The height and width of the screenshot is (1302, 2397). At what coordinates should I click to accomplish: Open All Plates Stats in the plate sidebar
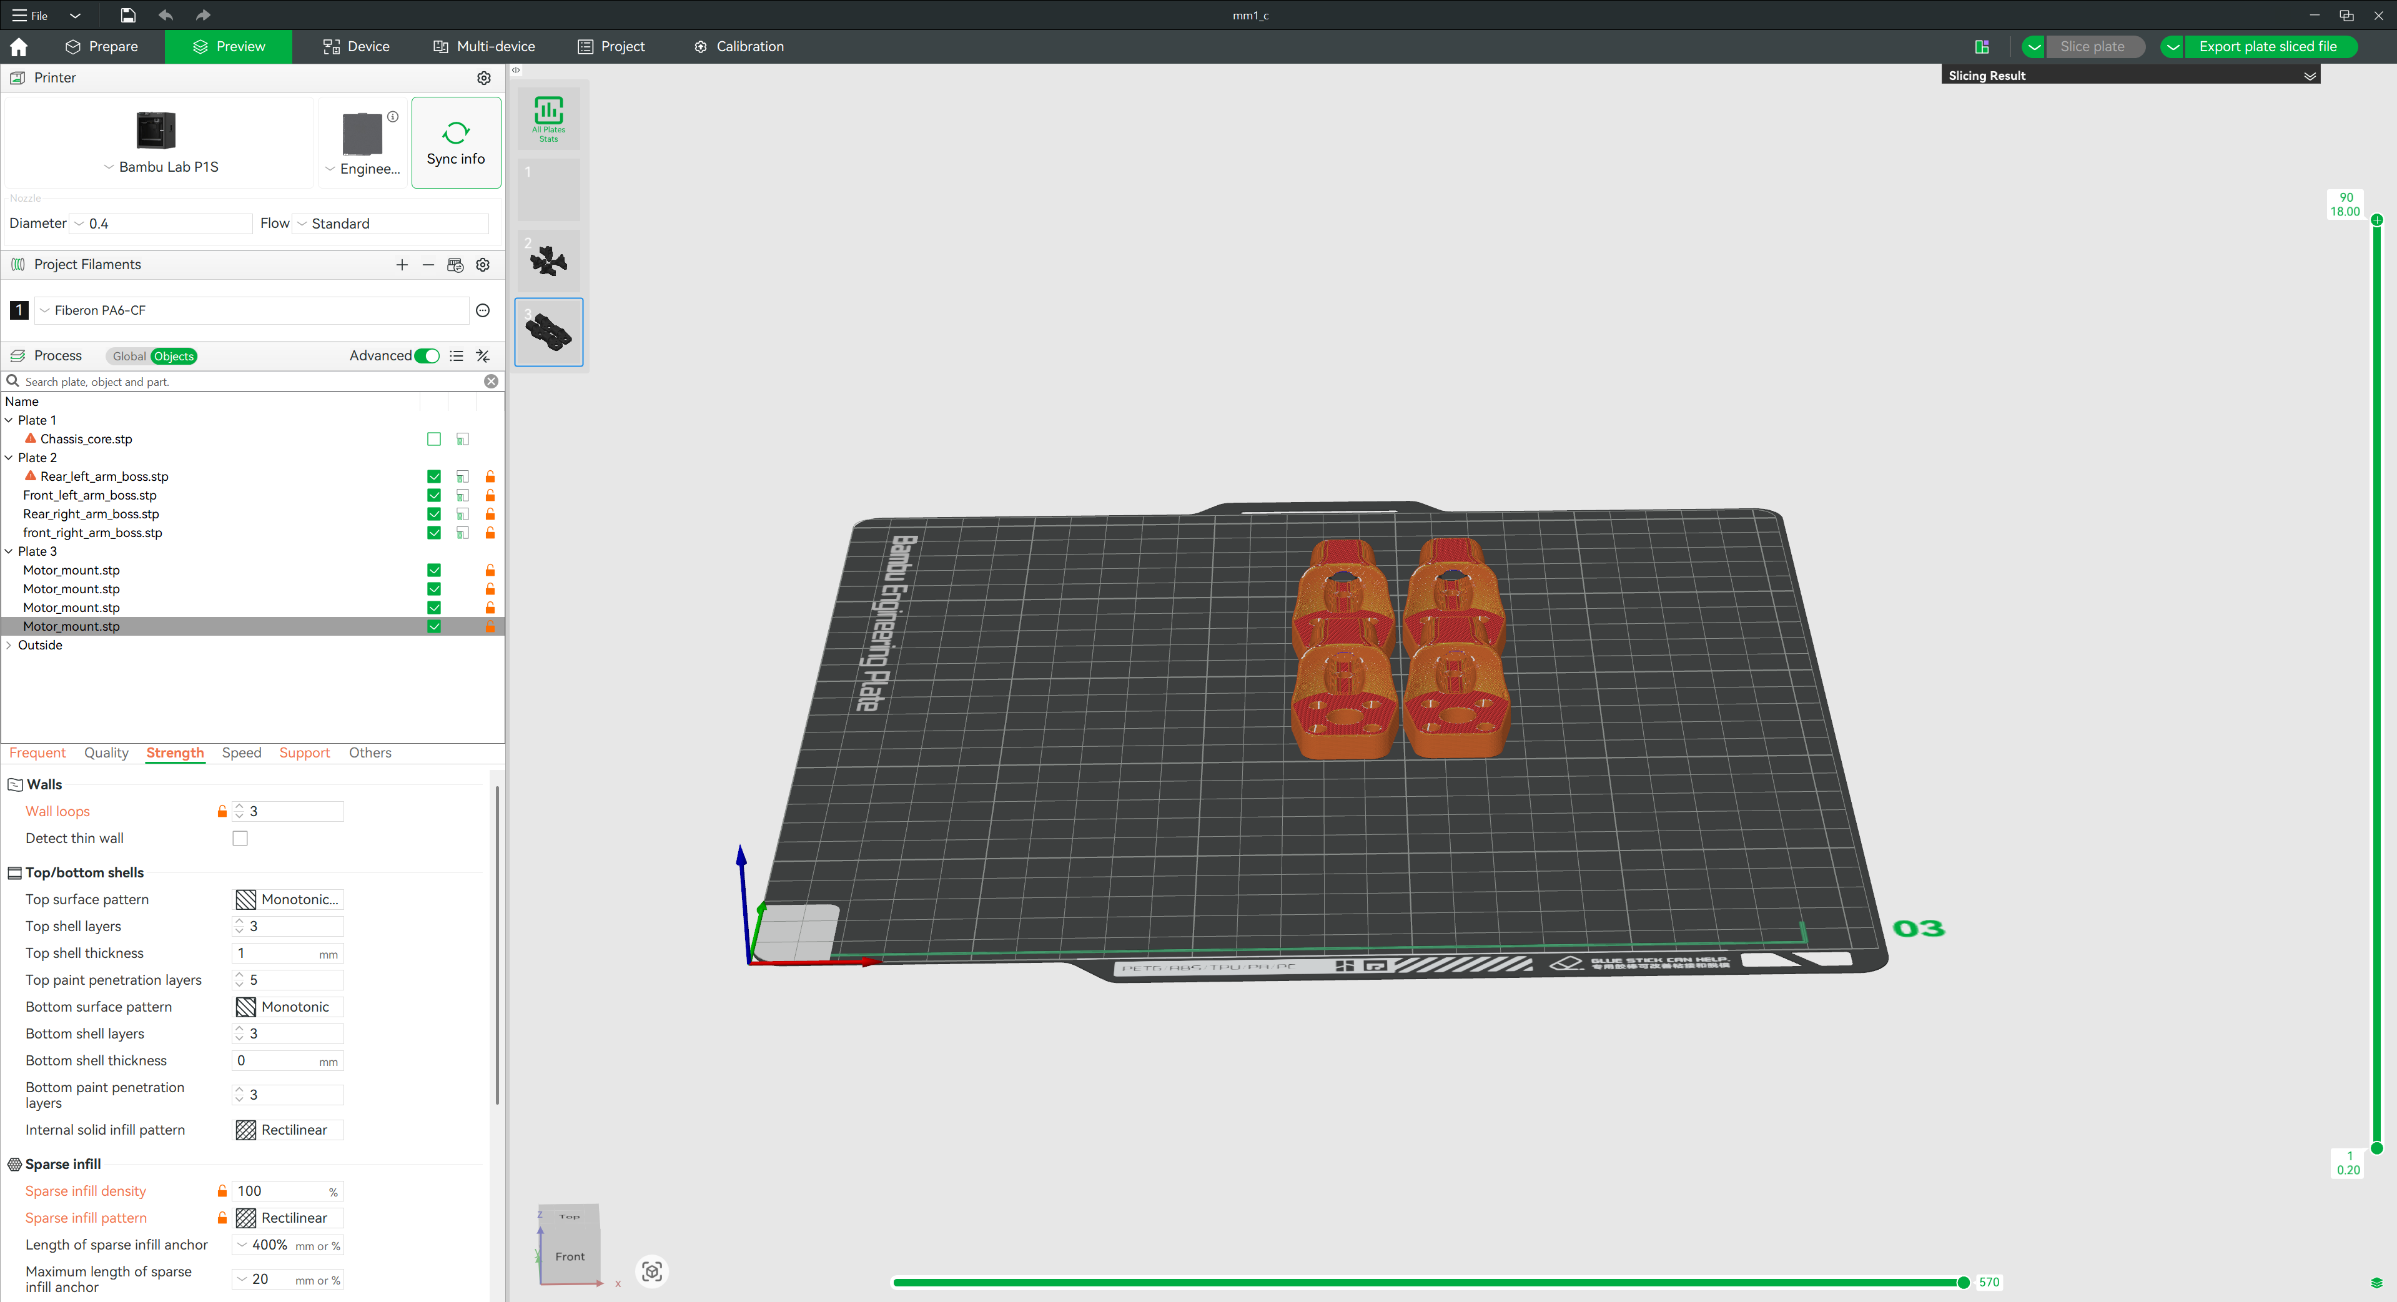tap(549, 118)
